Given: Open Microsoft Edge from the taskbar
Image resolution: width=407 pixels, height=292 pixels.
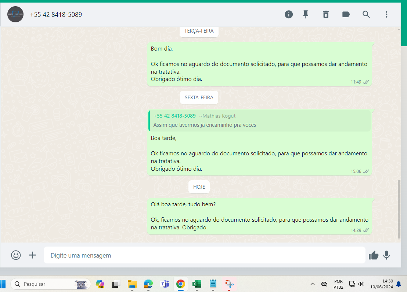Looking at the screenshot, I should pyautogui.click(x=148, y=284).
